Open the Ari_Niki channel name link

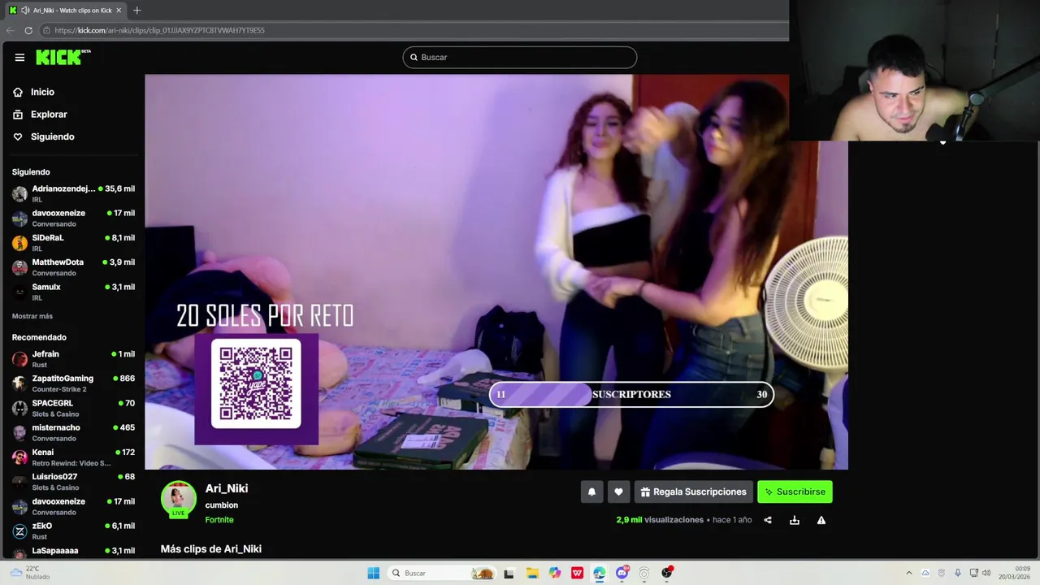coord(227,488)
